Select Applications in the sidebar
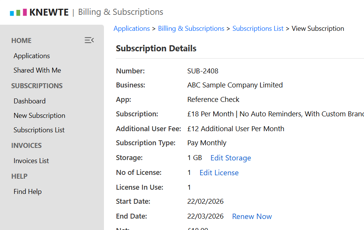The height and width of the screenshot is (230, 364). click(x=32, y=56)
